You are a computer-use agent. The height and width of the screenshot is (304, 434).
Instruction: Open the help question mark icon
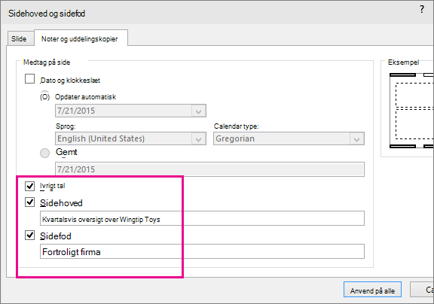point(421,9)
